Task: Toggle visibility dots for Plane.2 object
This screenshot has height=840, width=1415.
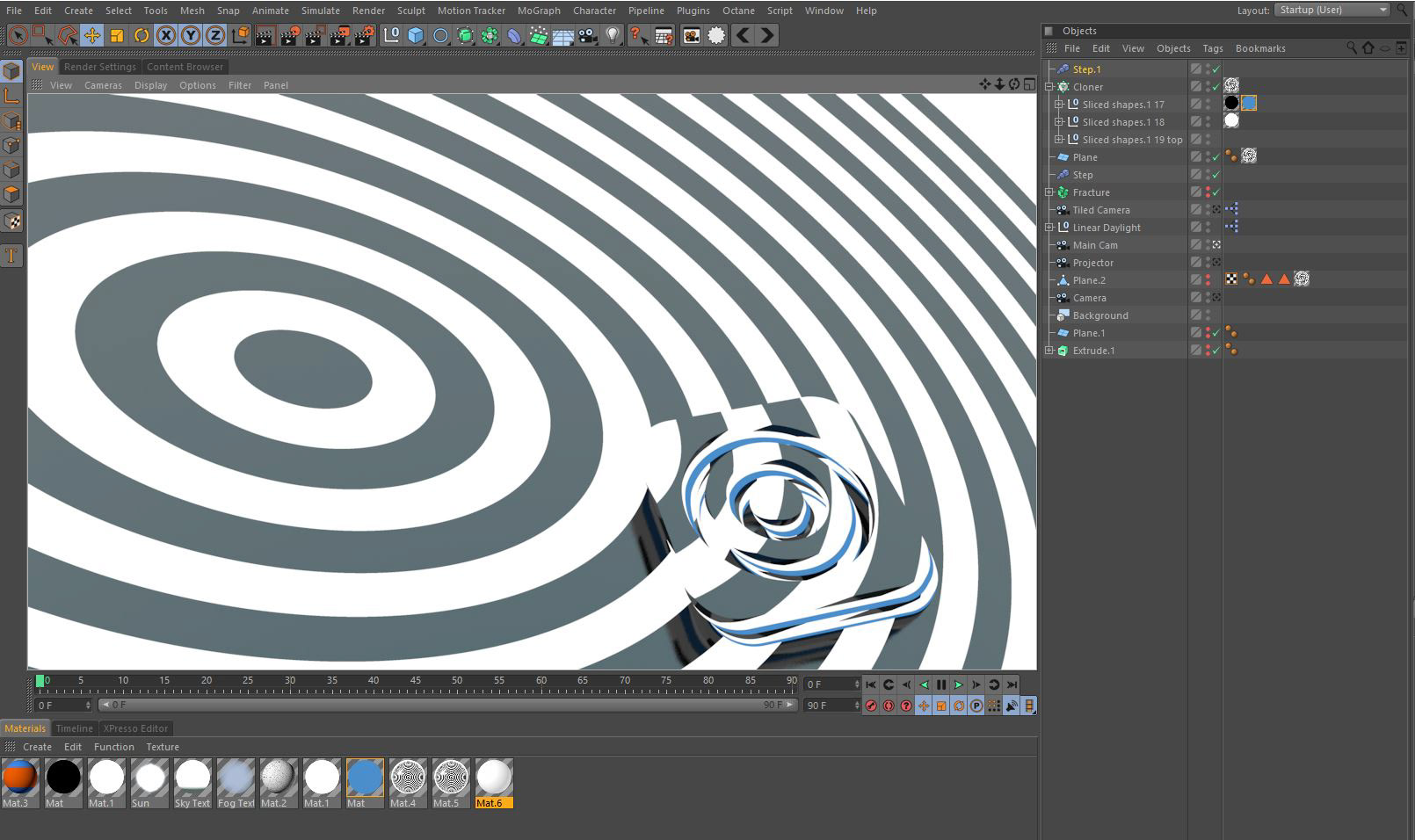Action: (x=1208, y=280)
